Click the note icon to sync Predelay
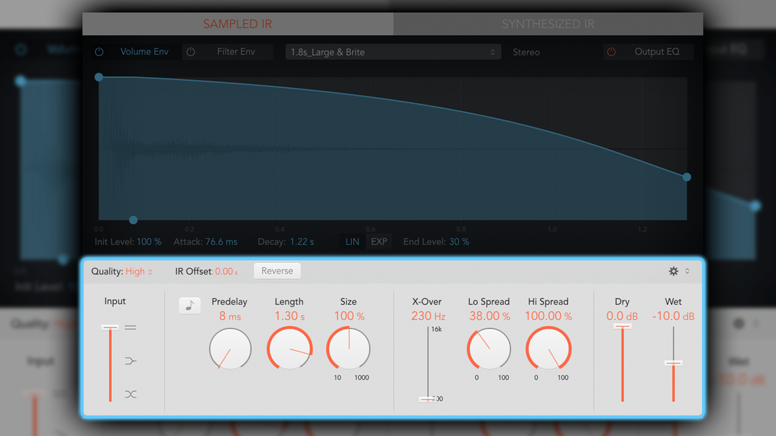 [x=189, y=305]
